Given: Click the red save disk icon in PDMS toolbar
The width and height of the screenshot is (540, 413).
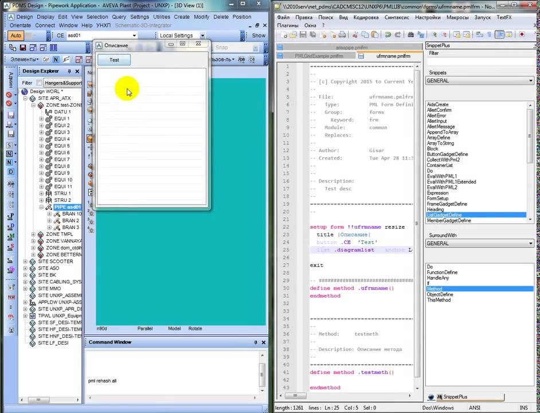Looking at the screenshot, I should [23, 48].
